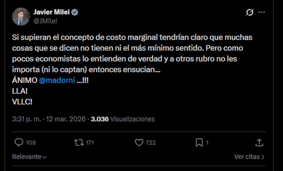
Task: Click the Javier Milei display name
Action: pyautogui.click(x=51, y=12)
